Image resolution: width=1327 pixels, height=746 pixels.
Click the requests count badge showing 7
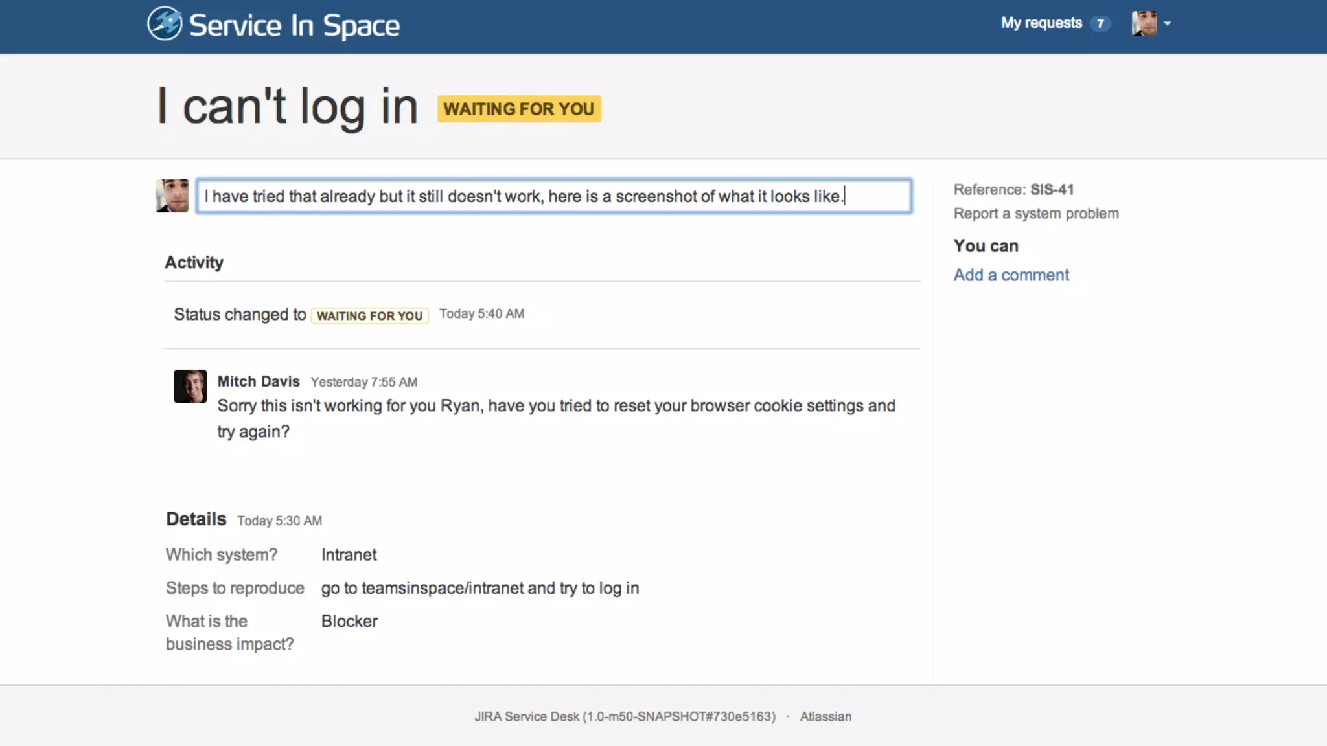[x=1100, y=24]
